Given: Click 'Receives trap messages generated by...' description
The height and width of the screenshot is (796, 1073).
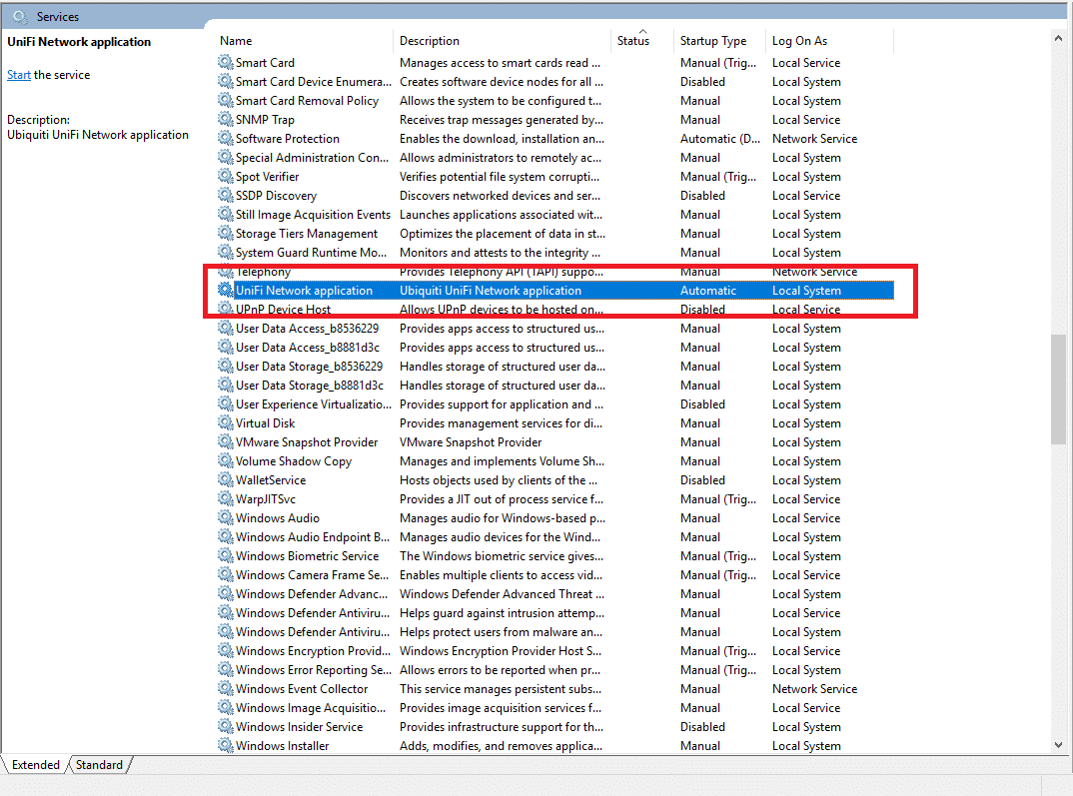Looking at the screenshot, I should (502, 120).
